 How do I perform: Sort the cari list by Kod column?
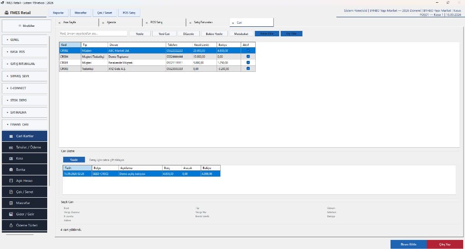pos(70,45)
